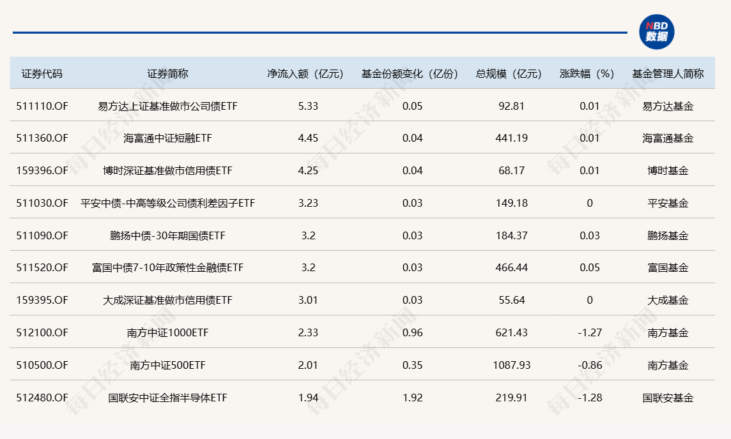The width and height of the screenshot is (731, 439).
Task: Click 大成基金 manager cell
Action: pos(668,301)
